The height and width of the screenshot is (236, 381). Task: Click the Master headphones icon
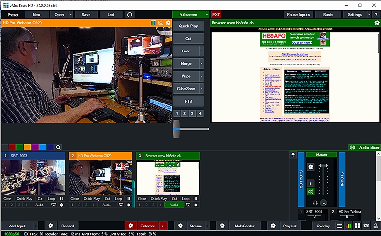[x=315, y=202]
